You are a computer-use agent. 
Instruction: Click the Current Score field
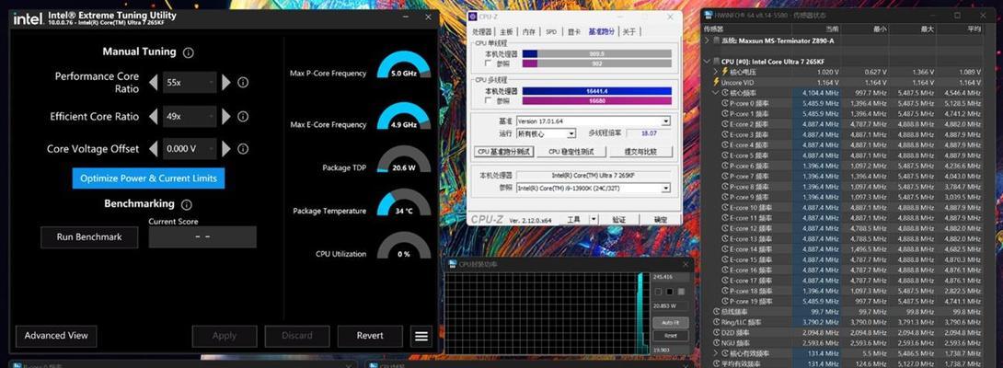(202, 236)
